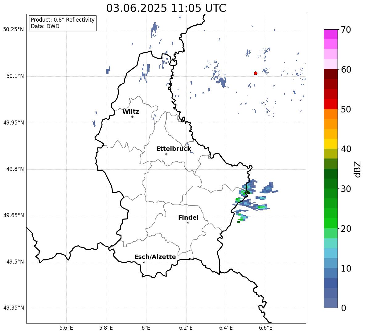365x334 pixels.
Task: Click the 0 tick on colorbar
Action: pos(343,308)
